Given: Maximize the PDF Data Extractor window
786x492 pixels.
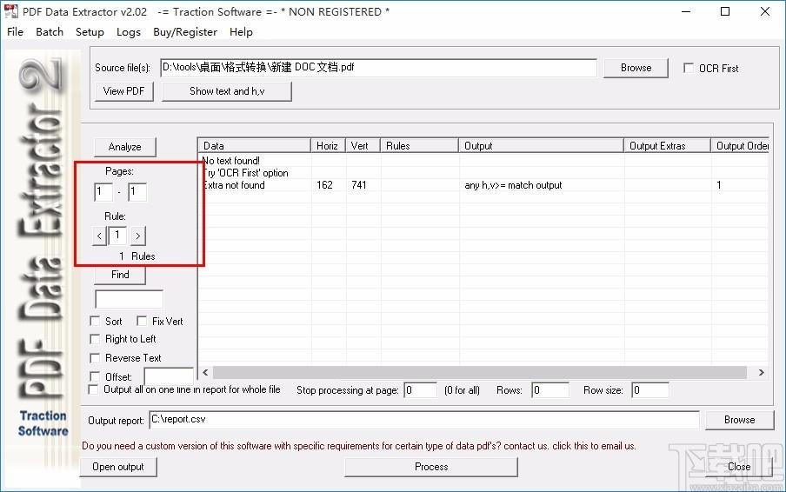Looking at the screenshot, I should [725, 11].
